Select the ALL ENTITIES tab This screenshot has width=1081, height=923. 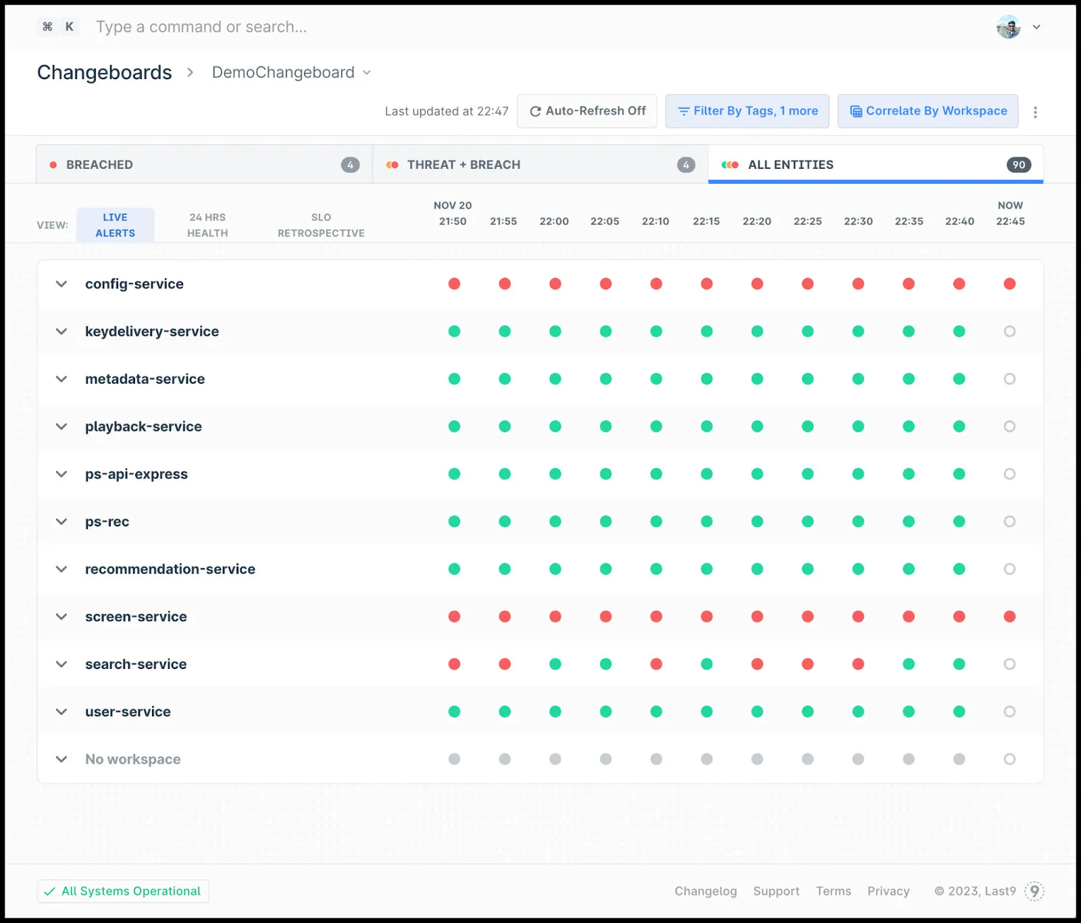point(876,164)
